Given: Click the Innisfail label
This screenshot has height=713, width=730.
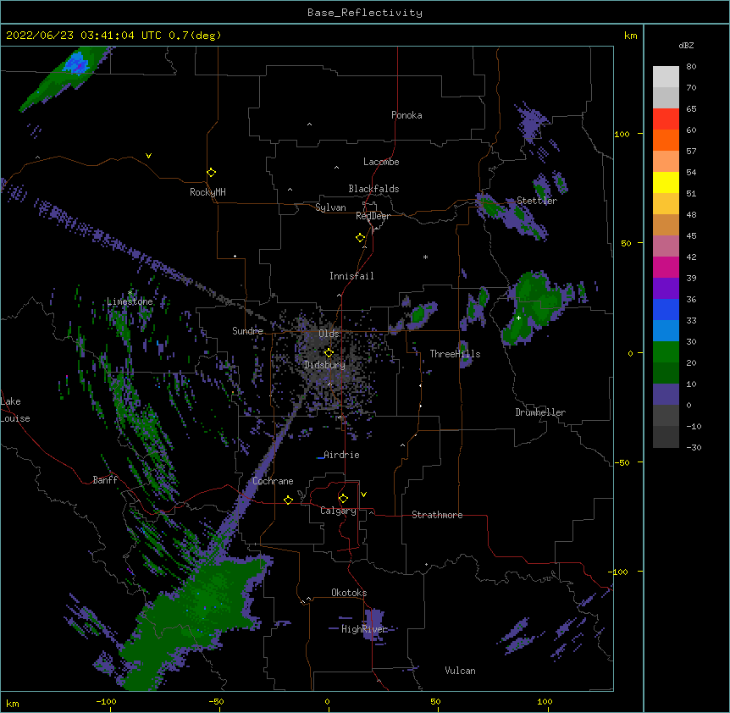Looking at the screenshot, I should pos(351,276).
